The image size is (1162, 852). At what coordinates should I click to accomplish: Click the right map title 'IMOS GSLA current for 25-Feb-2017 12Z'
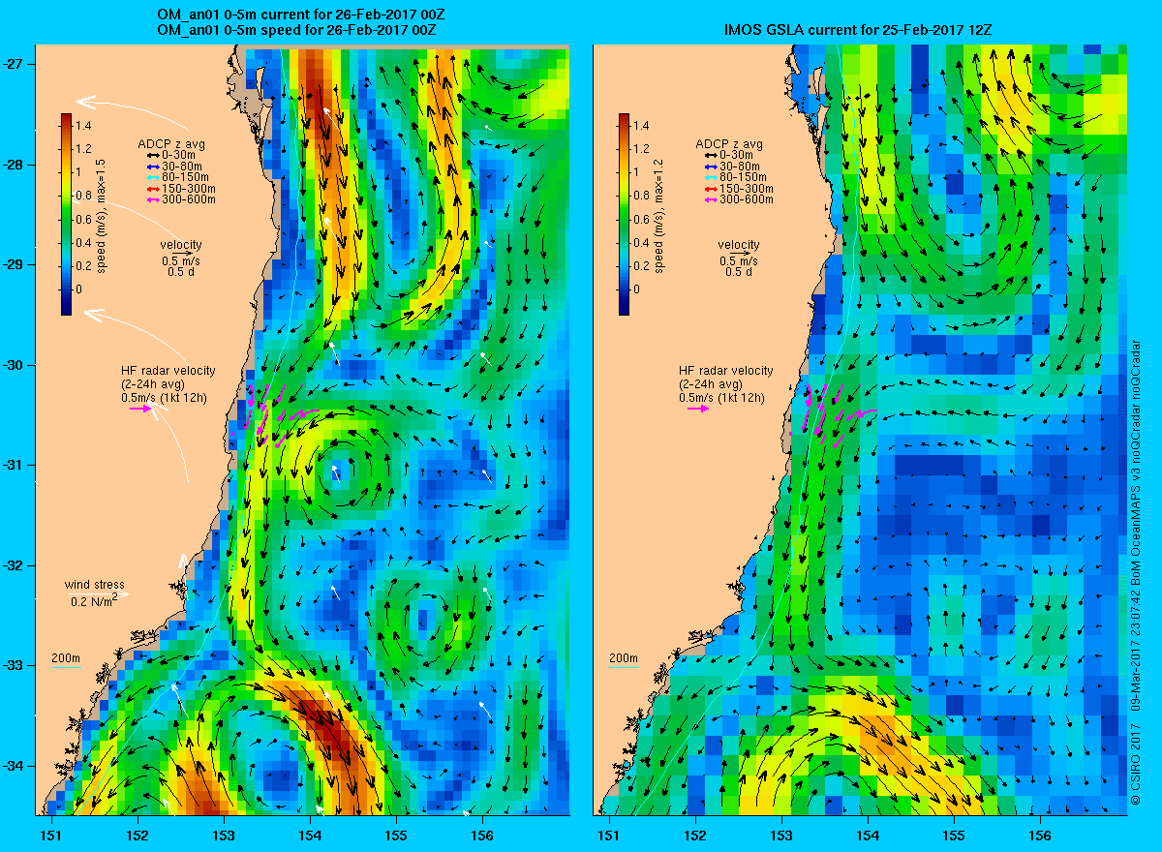click(856, 30)
